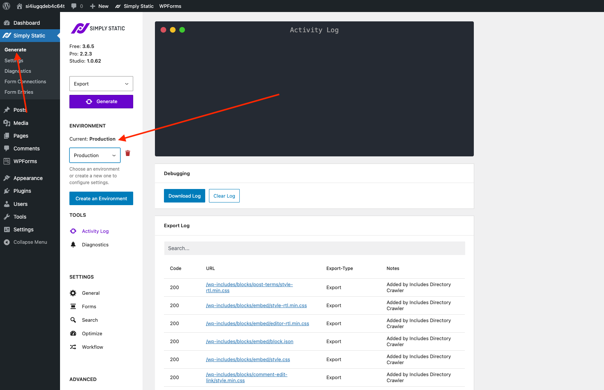The width and height of the screenshot is (604, 390).
Task: Click the Clear Log button
Action: click(x=224, y=196)
